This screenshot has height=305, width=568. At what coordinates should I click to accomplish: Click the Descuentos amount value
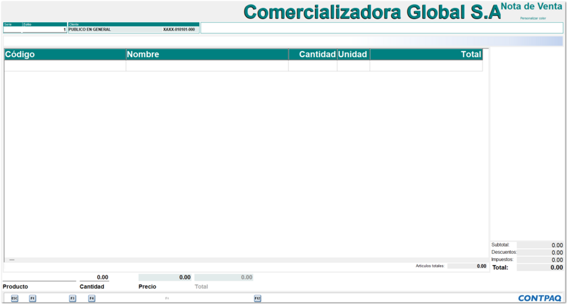coord(540,253)
